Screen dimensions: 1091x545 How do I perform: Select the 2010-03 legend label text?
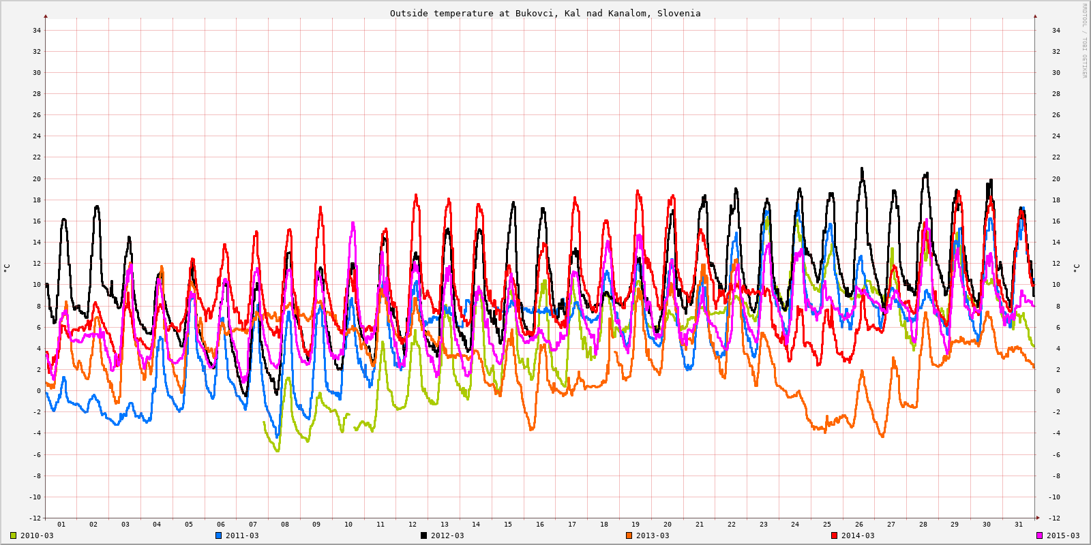pyautogui.click(x=37, y=535)
